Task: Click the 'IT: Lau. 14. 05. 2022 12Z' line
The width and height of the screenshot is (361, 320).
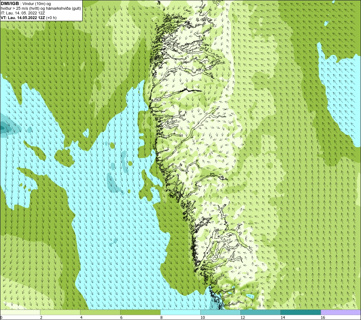Action: click(x=23, y=13)
